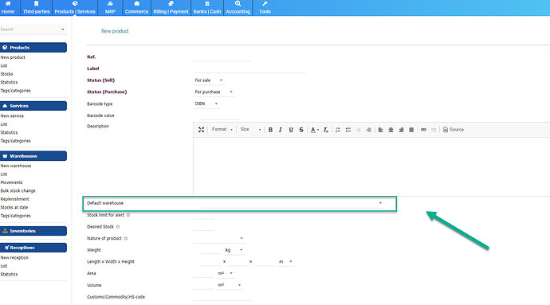
Task: Open the Accounting top menu
Action: point(238,8)
